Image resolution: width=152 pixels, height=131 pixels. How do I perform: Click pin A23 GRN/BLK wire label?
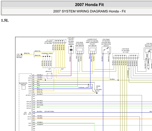click(40, 122)
